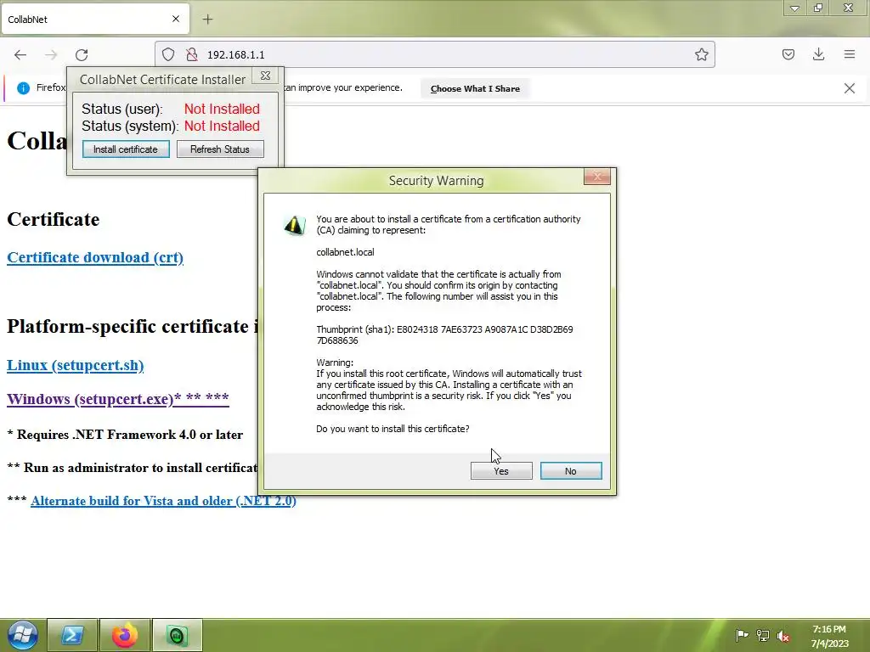Image resolution: width=870 pixels, height=652 pixels.
Task: Open the Alternate build for Vista link
Action: tap(163, 501)
